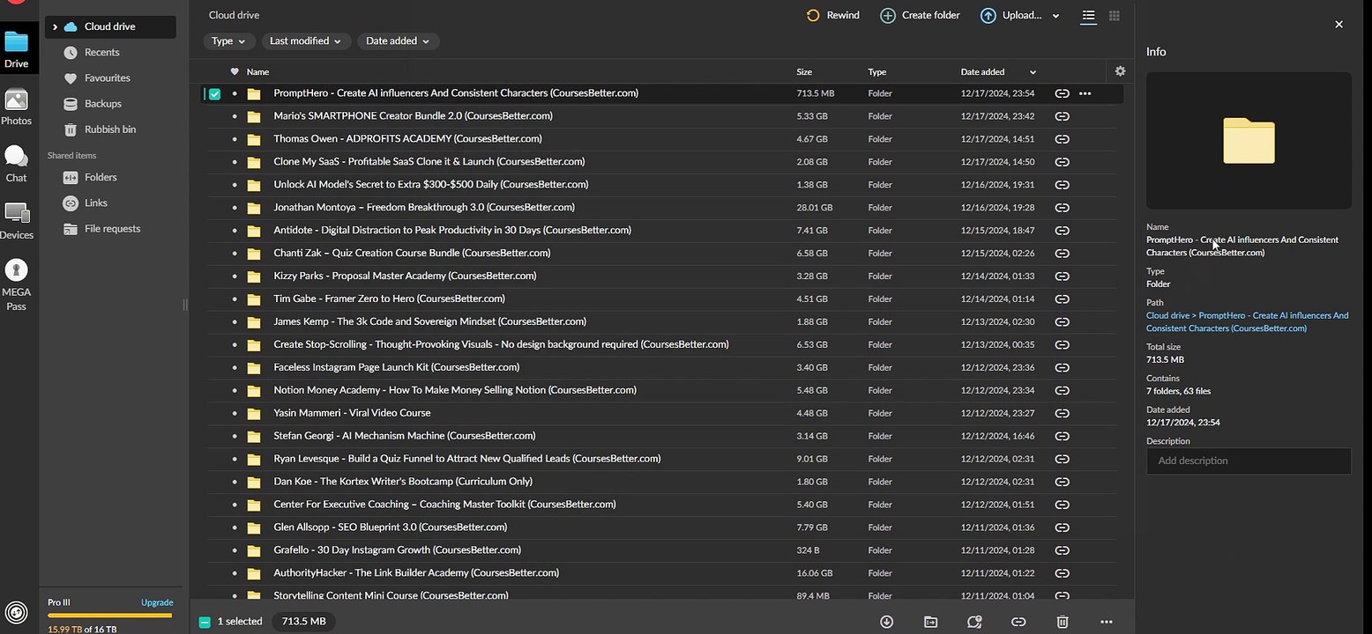The image size is (1372, 634).
Task: Click the heart icon in the column header
Action: point(235,72)
